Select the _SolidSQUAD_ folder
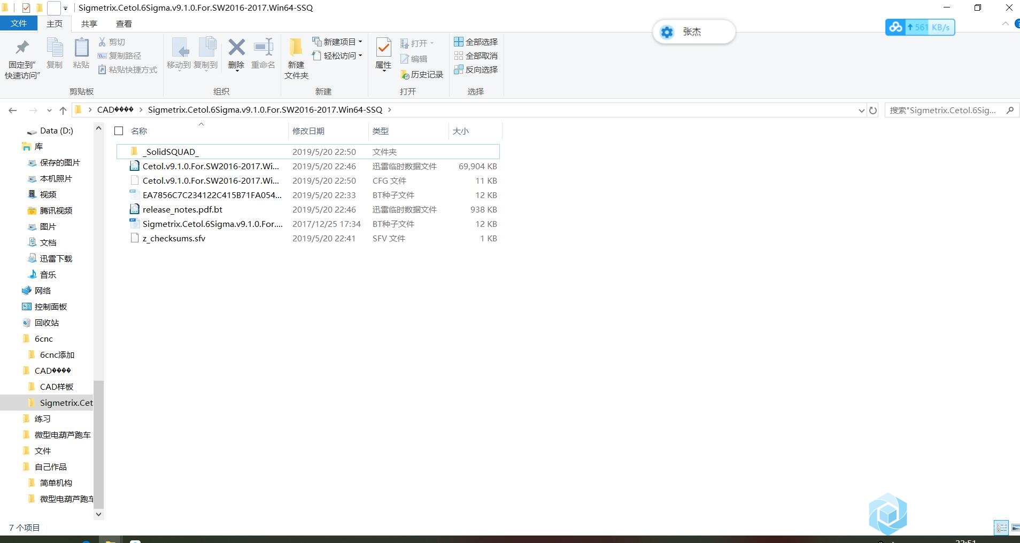This screenshot has width=1020, height=543. (x=308, y=152)
